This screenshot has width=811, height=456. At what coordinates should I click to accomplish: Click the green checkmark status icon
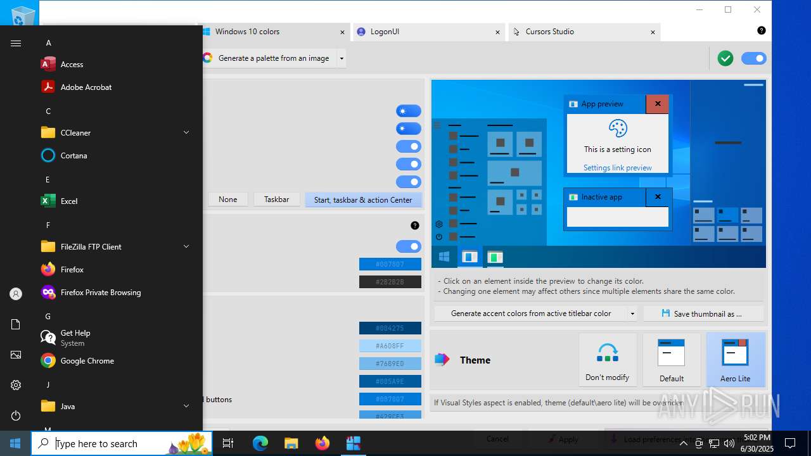tap(725, 58)
